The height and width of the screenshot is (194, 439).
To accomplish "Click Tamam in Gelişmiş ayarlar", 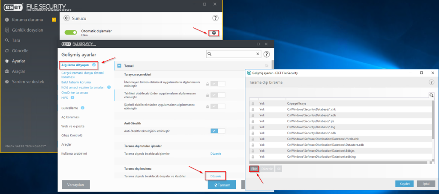I will [222, 185].
